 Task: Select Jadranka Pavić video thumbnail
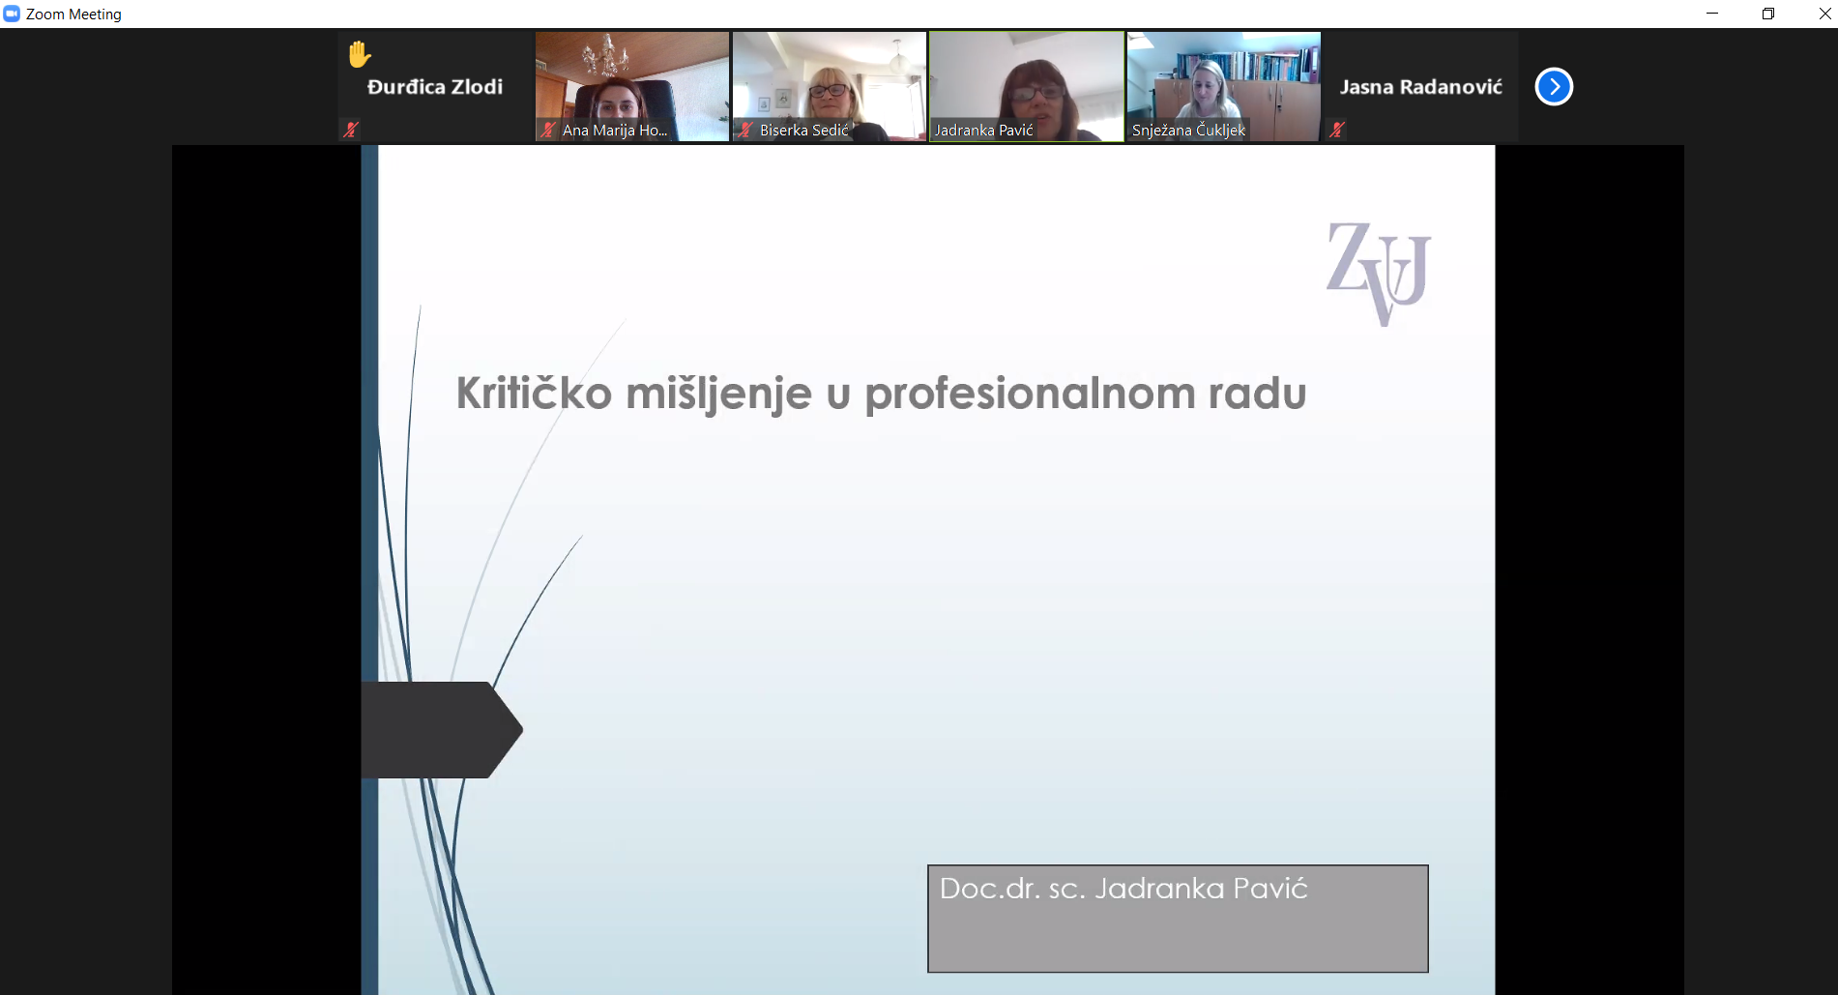click(x=1027, y=86)
